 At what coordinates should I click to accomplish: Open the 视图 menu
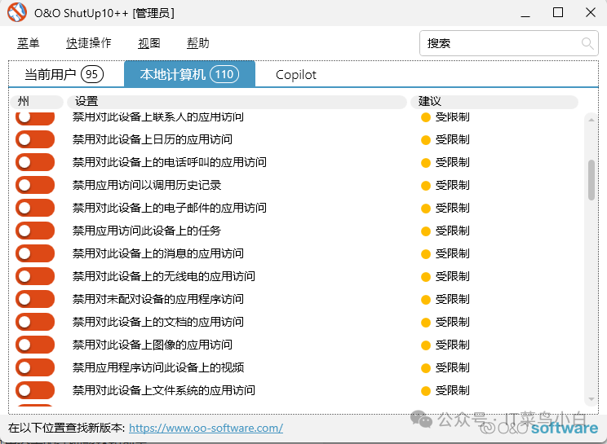(x=149, y=43)
